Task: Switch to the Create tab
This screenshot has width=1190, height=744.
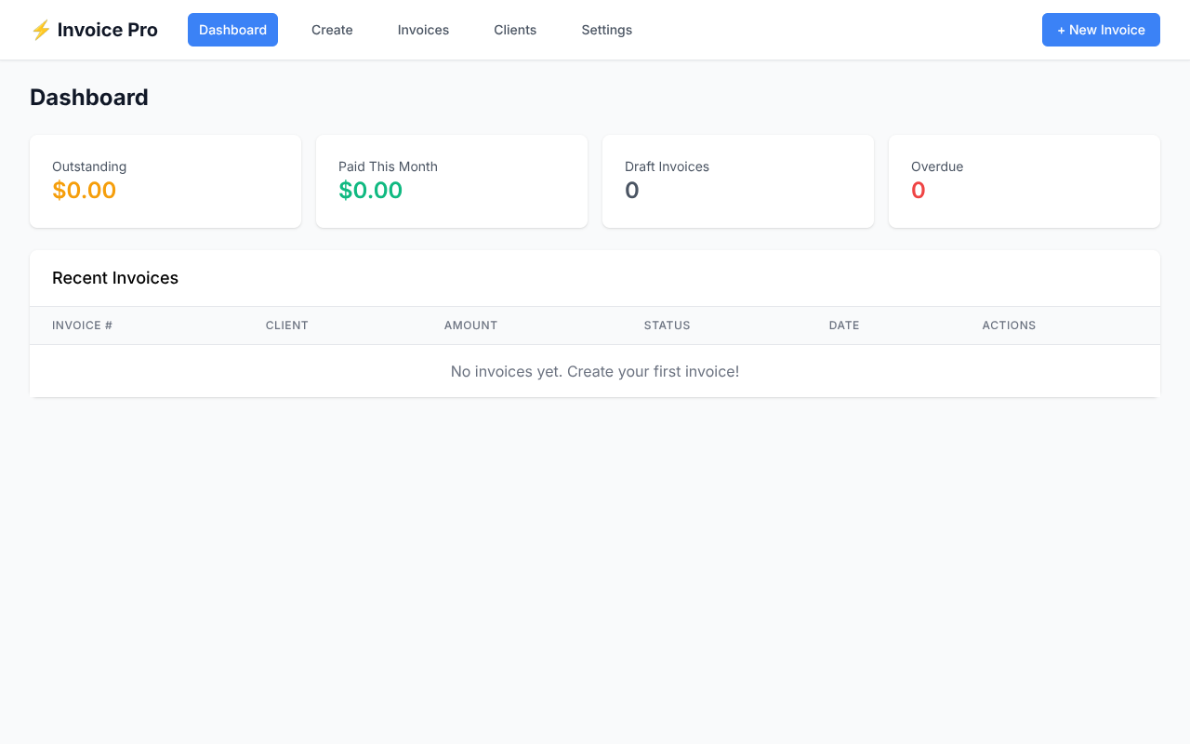Action: coord(332,30)
